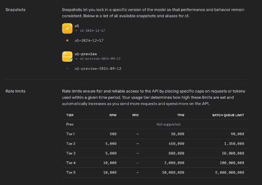This screenshot has width=262, height=185.
Task: Click the Tier 3 TPM value 800,000
Action: 177,153
